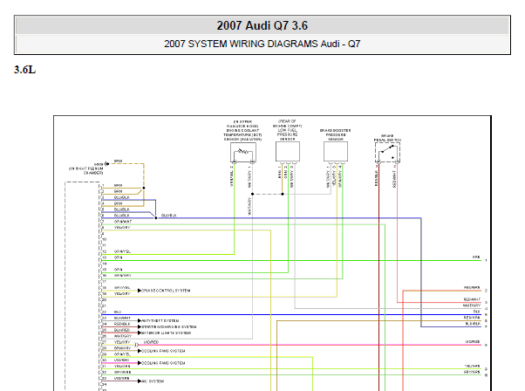
Task: Click the inline connector symbol at pin 27
Action: 137,345
